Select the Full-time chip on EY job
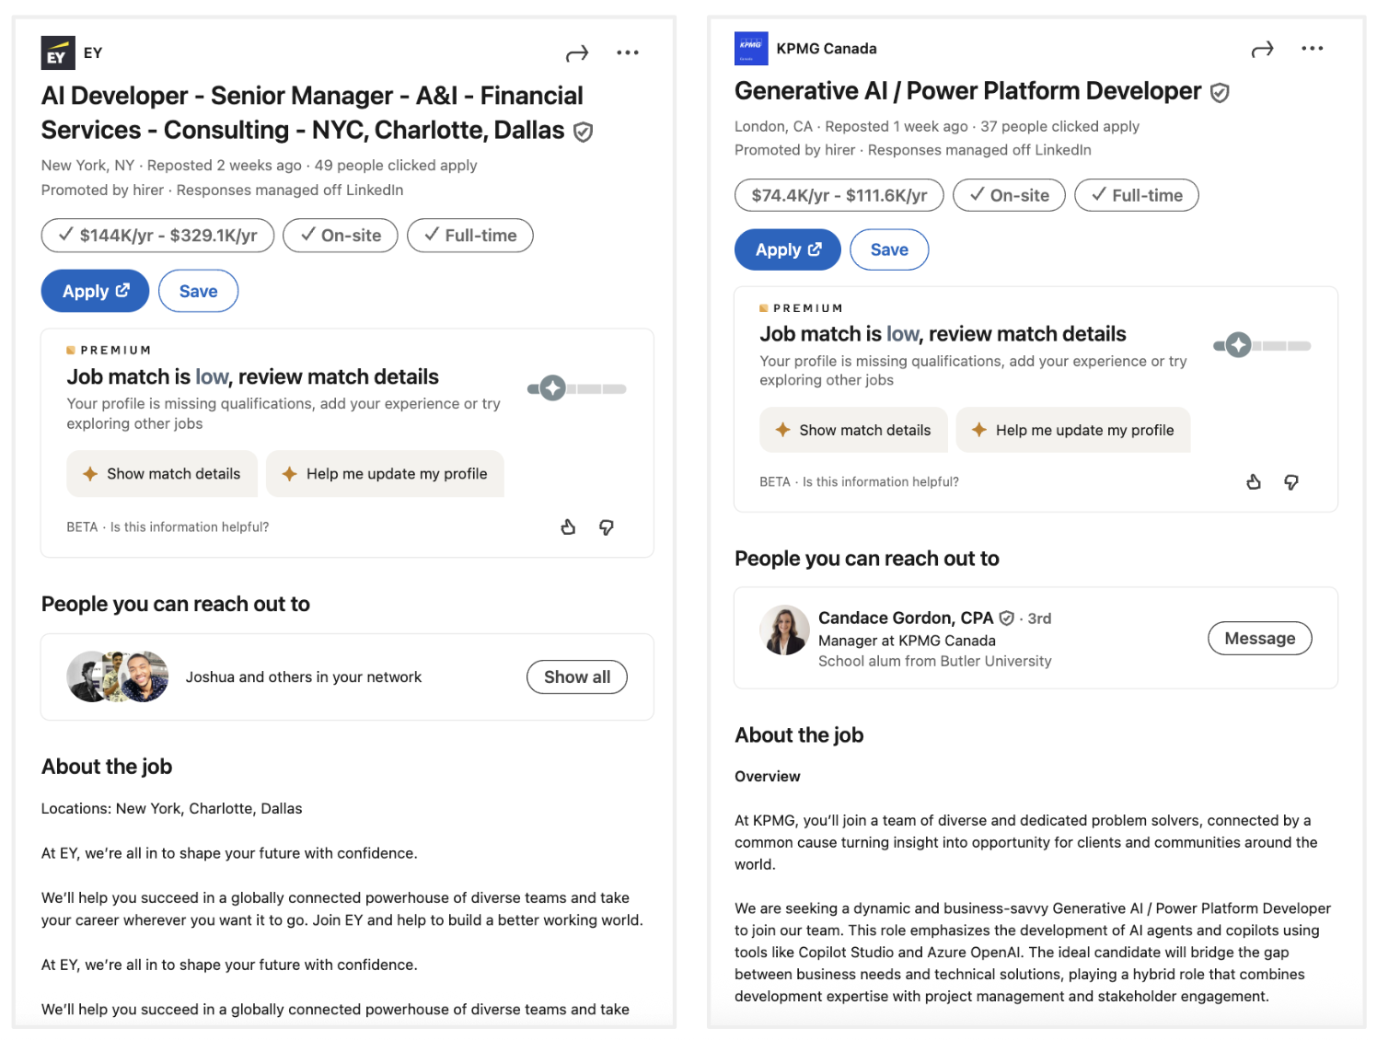This screenshot has width=1377, height=1040. coord(470,236)
